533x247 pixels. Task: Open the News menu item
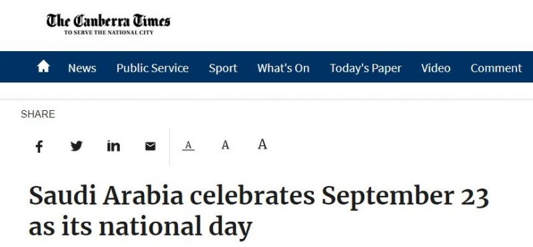point(82,68)
